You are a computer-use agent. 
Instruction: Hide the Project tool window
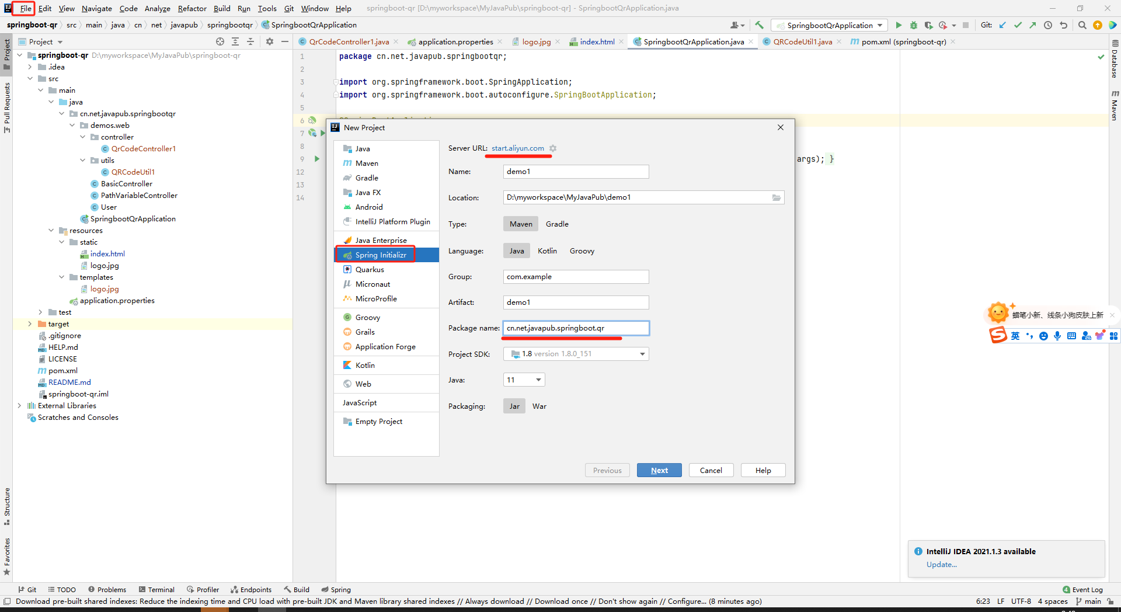point(284,41)
